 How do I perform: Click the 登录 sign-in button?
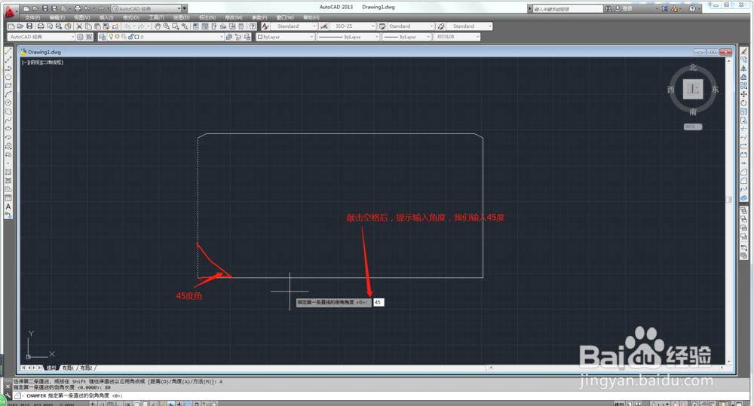tap(627, 8)
